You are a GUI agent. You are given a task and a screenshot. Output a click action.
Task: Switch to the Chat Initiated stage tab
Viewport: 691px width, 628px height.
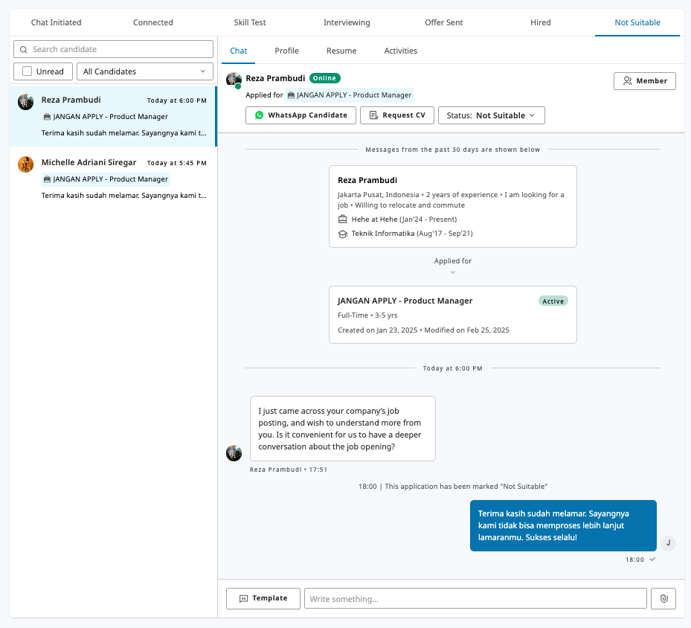tap(56, 22)
